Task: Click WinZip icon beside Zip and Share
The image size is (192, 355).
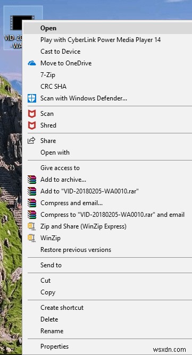Action: coord(31,226)
